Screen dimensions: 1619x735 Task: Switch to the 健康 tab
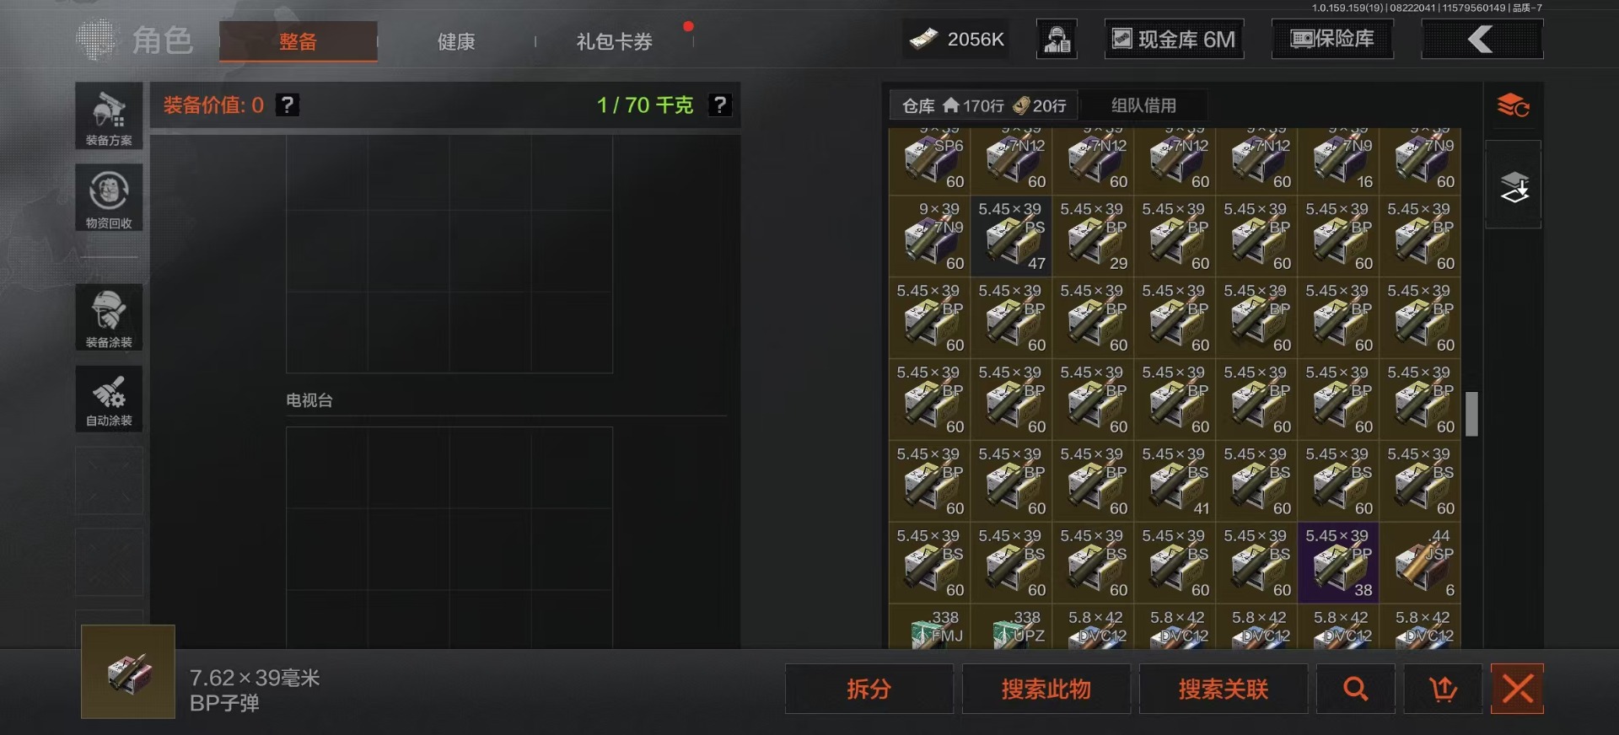coord(456,41)
